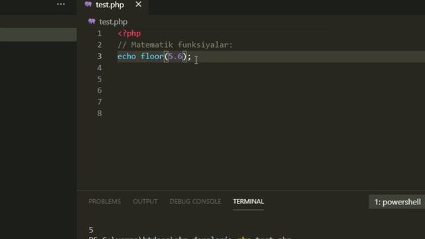Click the PHP icon on test.php tab
Image resolution: width=425 pixels, height=239 pixels.
pos(88,4)
